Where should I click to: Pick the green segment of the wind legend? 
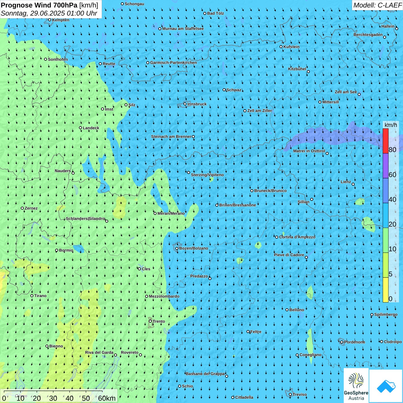click(385, 240)
